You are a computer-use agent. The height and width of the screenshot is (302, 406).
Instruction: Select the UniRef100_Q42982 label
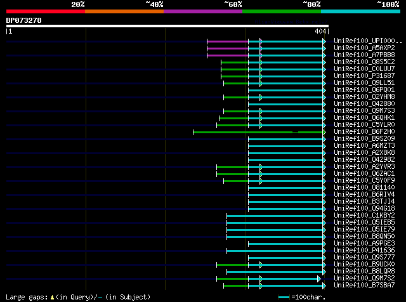364,160
